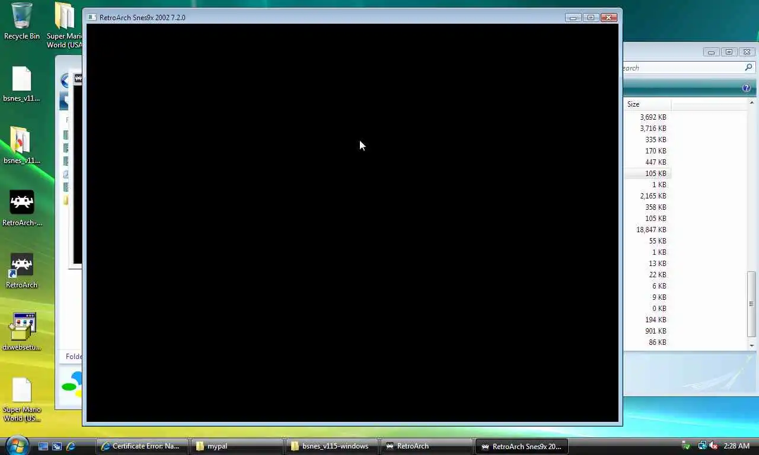This screenshot has width=759, height=455.
Task: Select the dxwebsetup desktop icon
Action: coord(22,332)
